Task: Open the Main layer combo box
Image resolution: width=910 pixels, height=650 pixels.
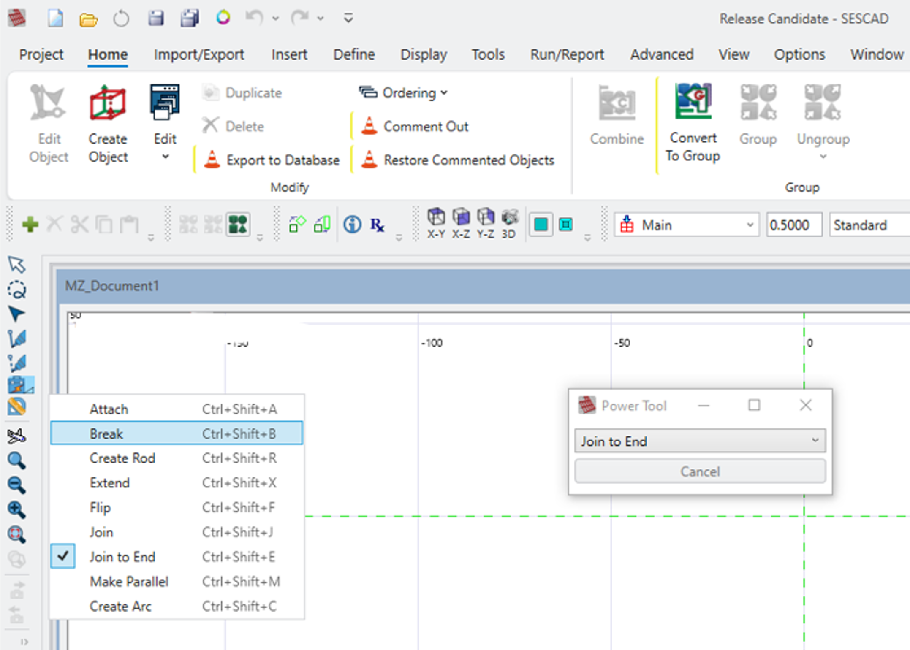Action: [x=687, y=225]
